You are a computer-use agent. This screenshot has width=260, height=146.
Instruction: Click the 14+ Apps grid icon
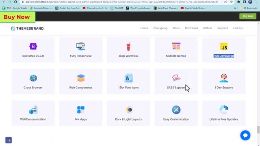pyautogui.click(x=81, y=110)
